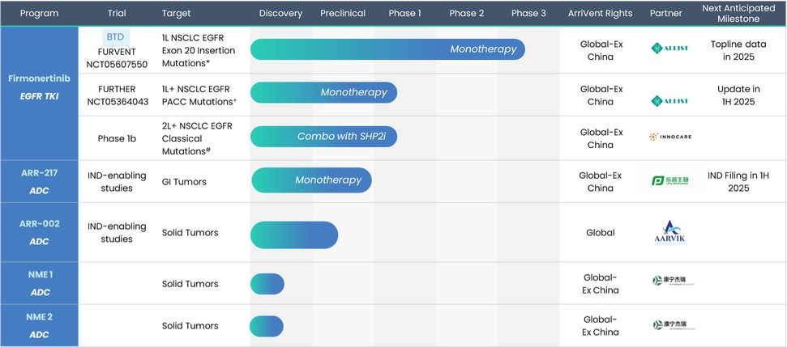
Task: Click the green partner logo for ARR-217
Action: [x=669, y=180]
